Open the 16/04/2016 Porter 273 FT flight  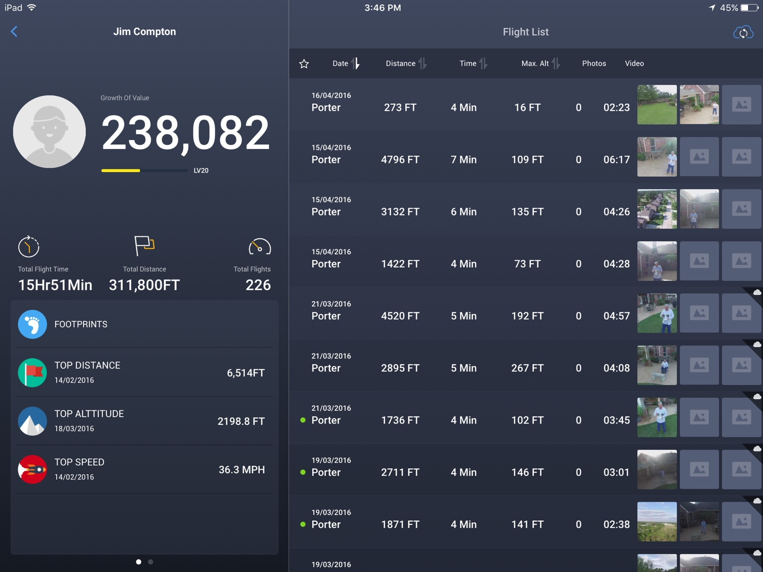click(400, 107)
